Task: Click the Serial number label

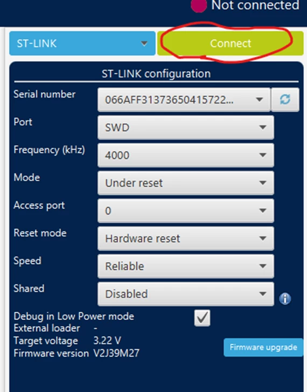Action: [x=45, y=94]
